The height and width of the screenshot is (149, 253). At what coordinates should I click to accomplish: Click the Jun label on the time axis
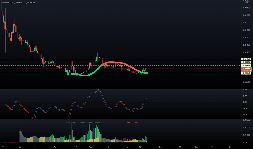[20, 147]
